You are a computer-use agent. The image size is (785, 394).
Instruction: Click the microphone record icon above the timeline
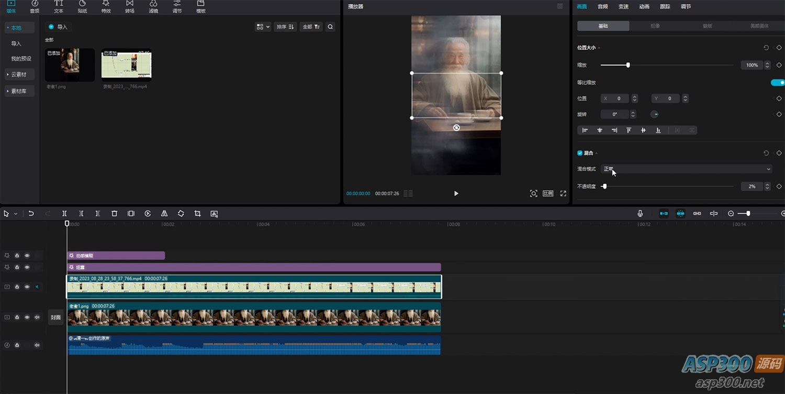pos(640,214)
